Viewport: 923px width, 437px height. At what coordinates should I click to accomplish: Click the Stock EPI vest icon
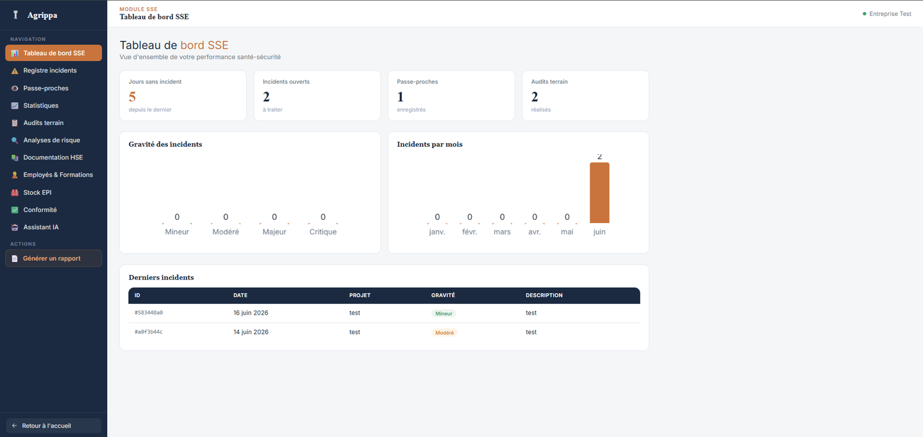(15, 192)
